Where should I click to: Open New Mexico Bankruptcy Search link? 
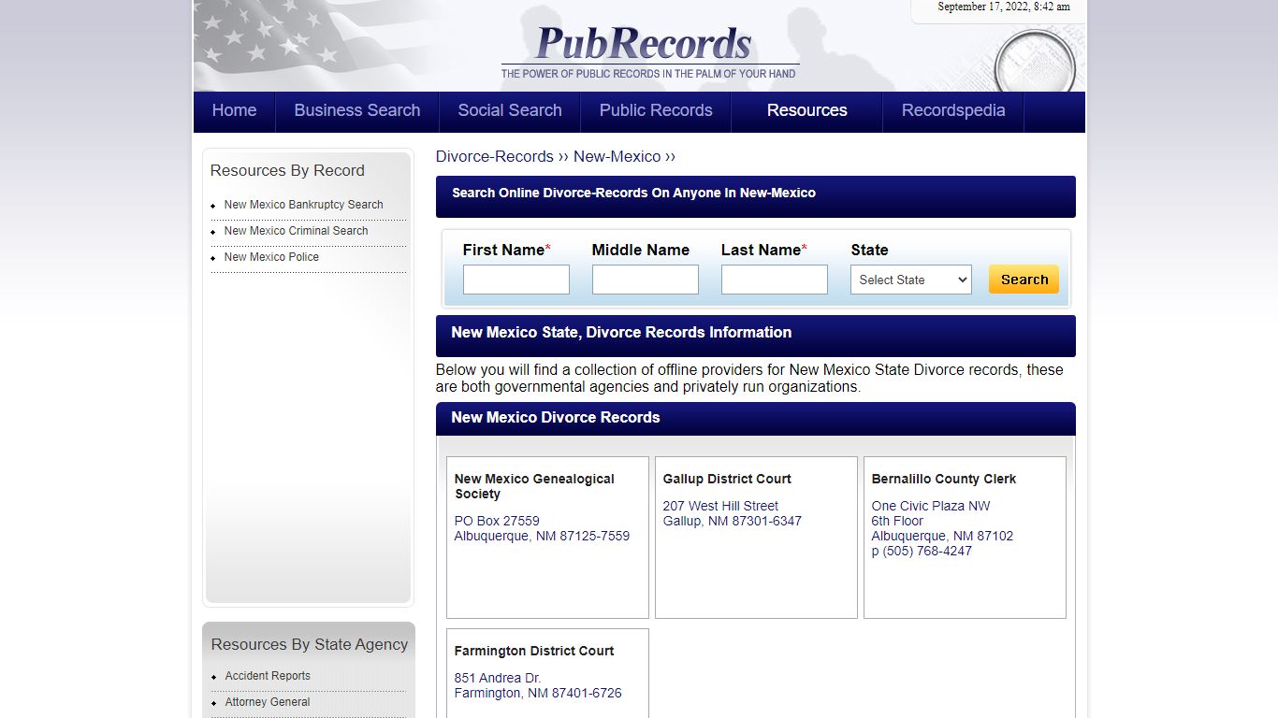click(x=304, y=205)
